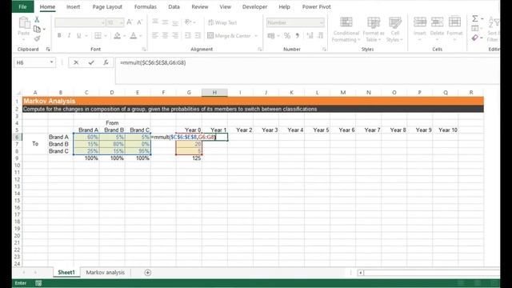Open the Name Box dropdown arrow

[51, 62]
